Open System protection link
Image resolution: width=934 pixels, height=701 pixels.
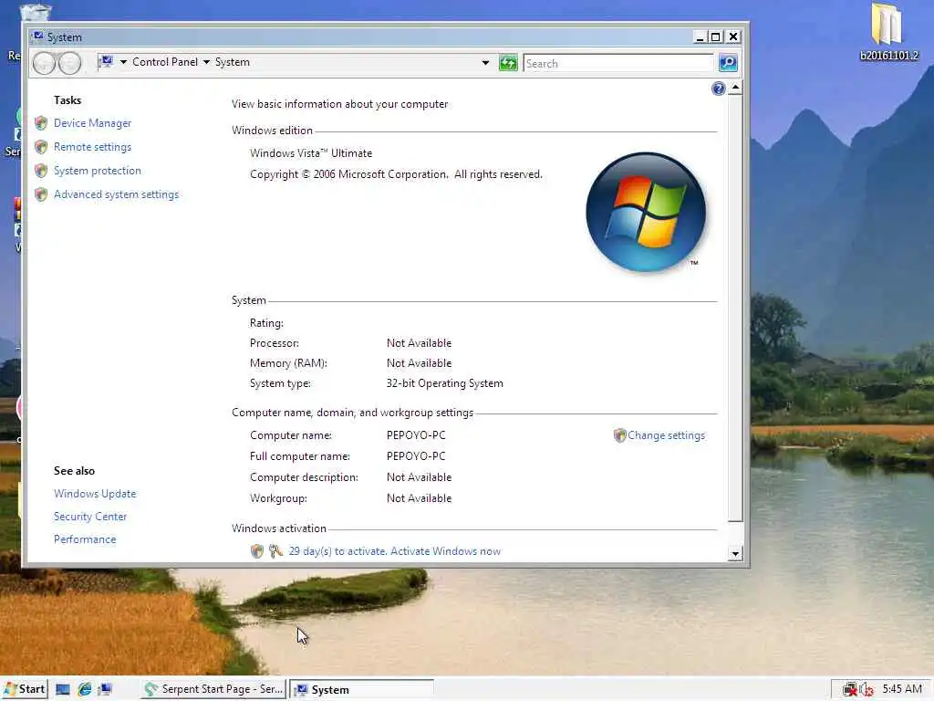click(x=97, y=171)
